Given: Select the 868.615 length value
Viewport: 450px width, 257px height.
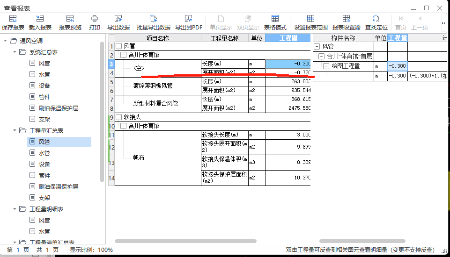Looking at the screenshot, I should pos(288,100).
